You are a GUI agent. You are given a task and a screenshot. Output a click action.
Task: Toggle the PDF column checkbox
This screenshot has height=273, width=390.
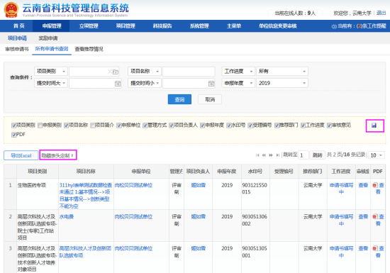(13, 135)
